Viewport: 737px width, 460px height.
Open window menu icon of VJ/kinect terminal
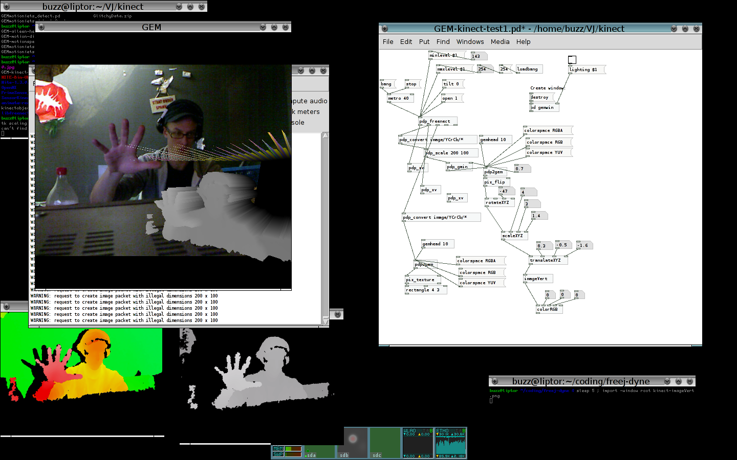[x=7, y=7]
